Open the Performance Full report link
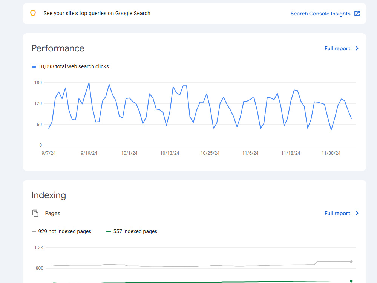The width and height of the screenshot is (377, 283). click(x=337, y=48)
